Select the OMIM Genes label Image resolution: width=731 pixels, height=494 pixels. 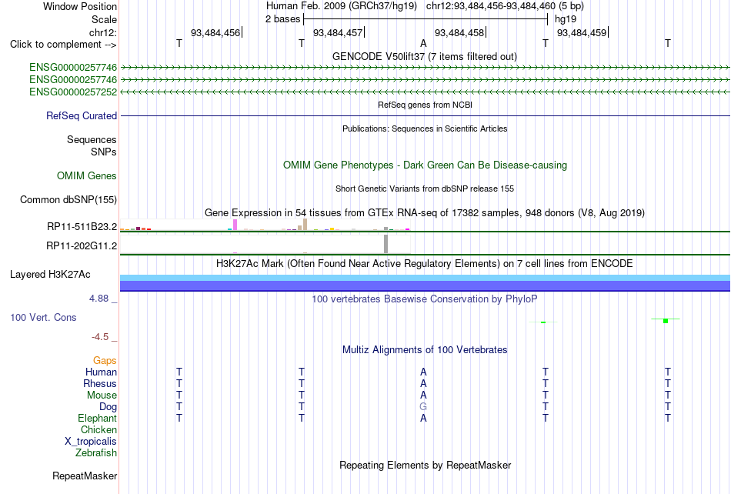click(x=87, y=175)
